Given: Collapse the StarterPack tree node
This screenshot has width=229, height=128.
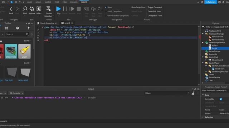Looking at the screenshot, I should tap(203, 57).
